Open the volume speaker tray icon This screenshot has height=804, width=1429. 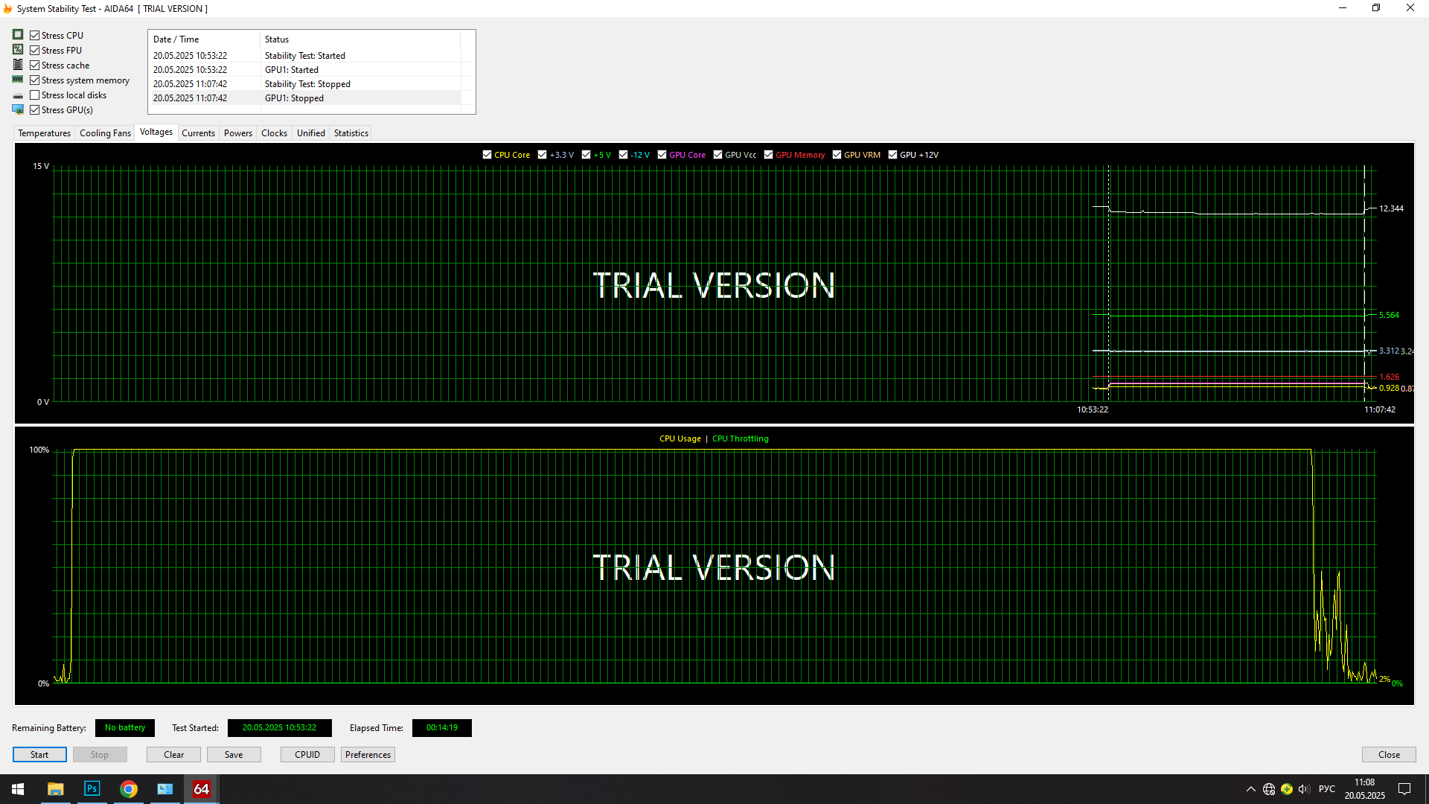(x=1304, y=789)
